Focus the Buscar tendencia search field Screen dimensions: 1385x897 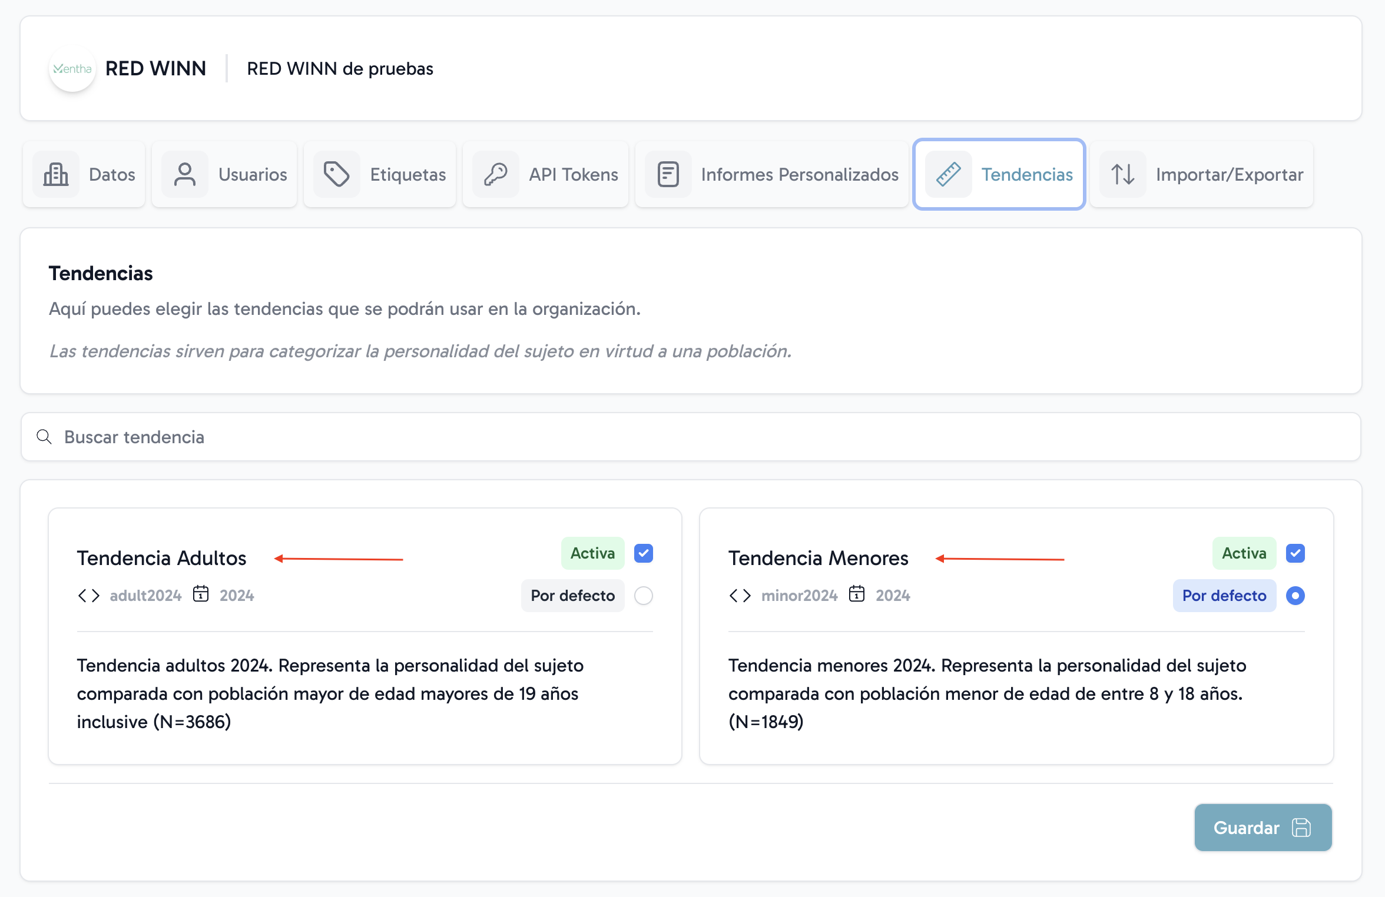coord(690,437)
